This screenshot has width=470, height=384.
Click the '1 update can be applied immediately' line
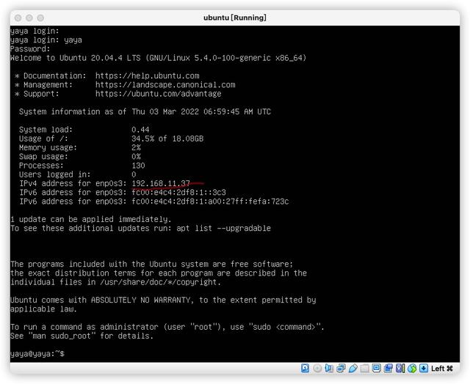pos(91,219)
